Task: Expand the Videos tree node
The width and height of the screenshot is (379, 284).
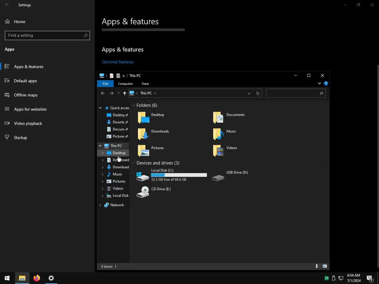Action: coord(103,188)
